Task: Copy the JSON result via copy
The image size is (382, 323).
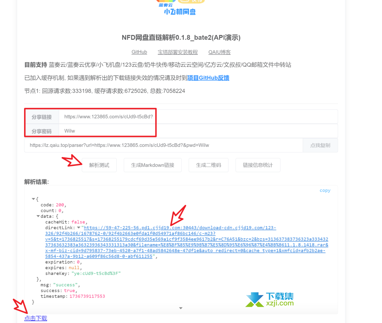Action: pos(325,190)
